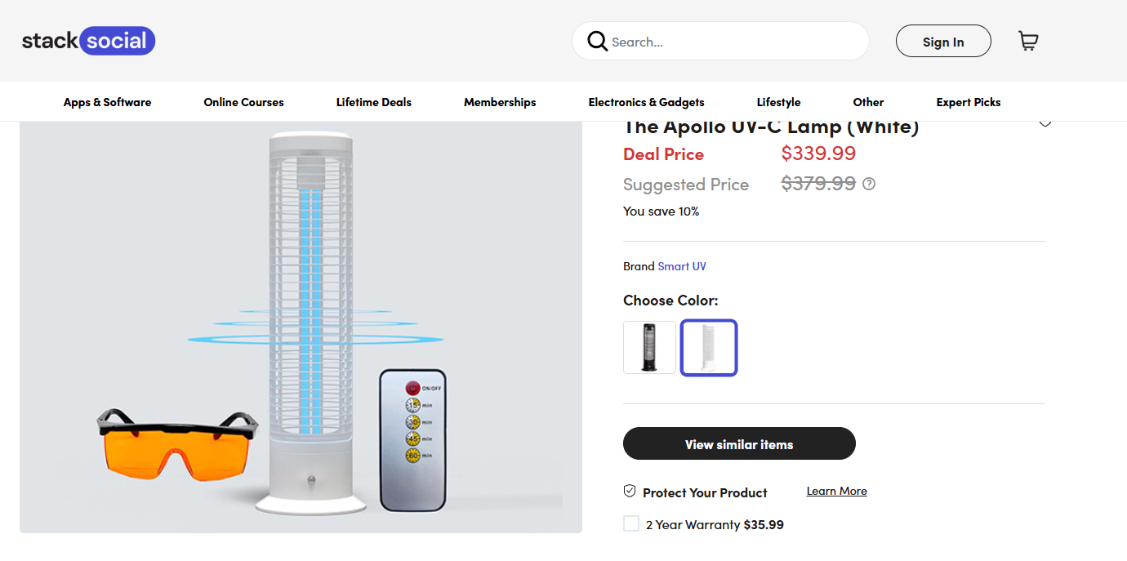Click the StackSocial logo
Screen dimensions: 1127x561
click(x=88, y=41)
